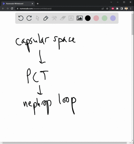The width and height of the screenshot is (134, 144).
Task: Open the browser extensions puzzle menu
Action: point(117,9)
